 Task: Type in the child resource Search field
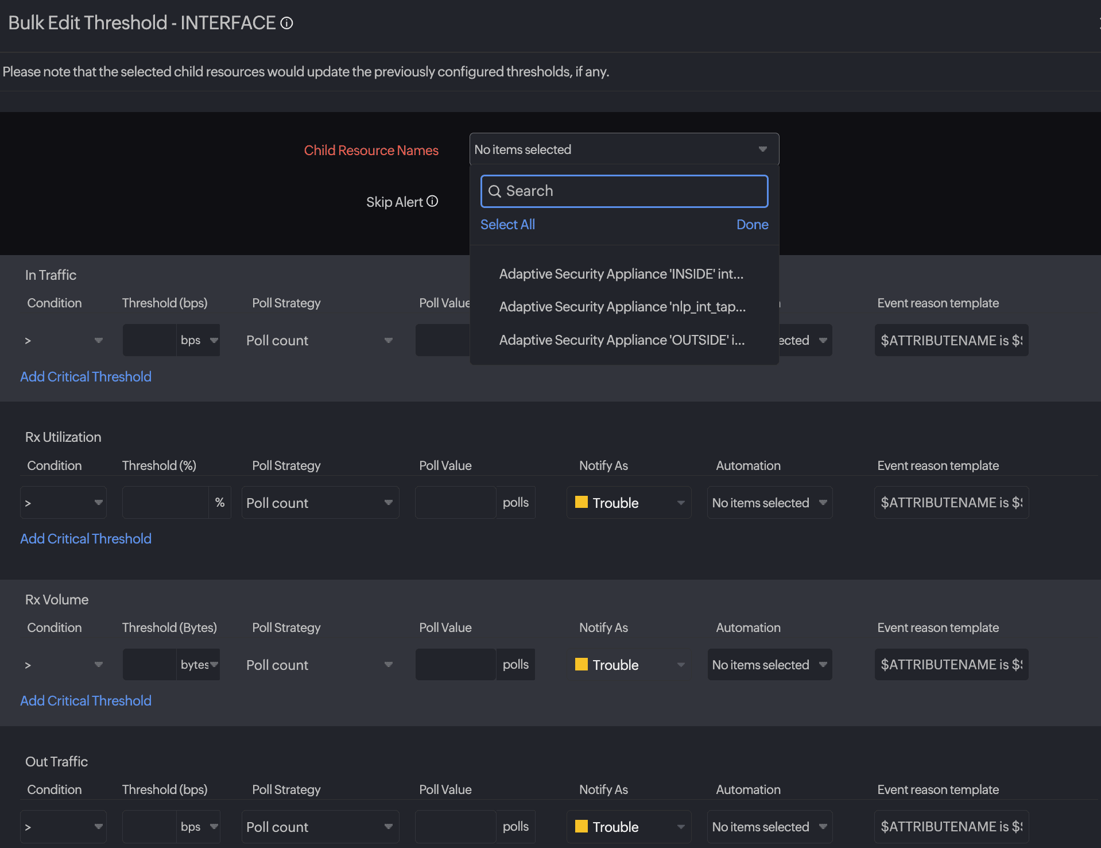click(x=631, y=191)
